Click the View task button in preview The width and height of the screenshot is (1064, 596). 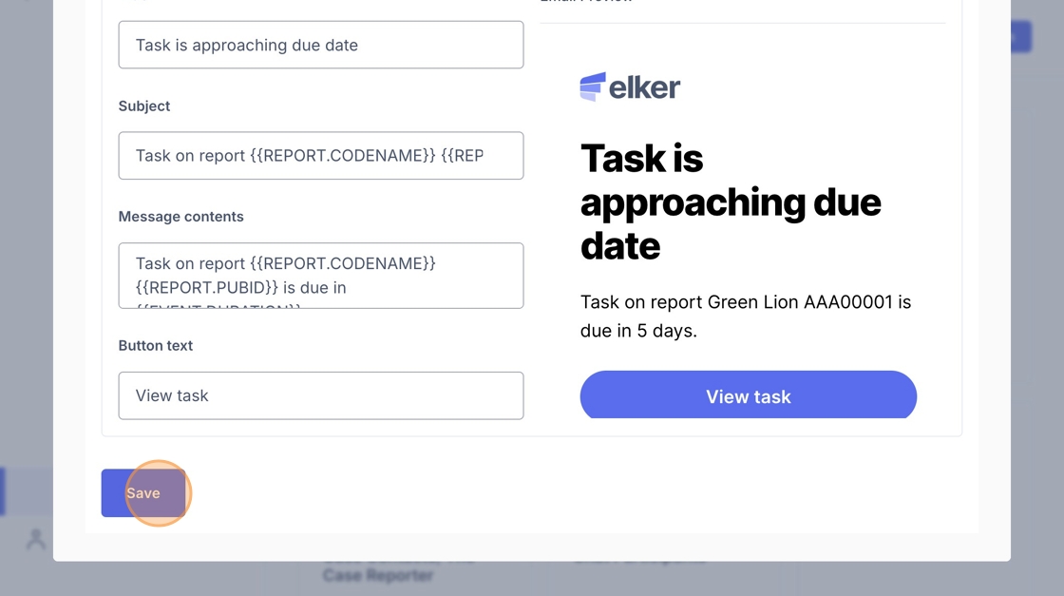748,395
